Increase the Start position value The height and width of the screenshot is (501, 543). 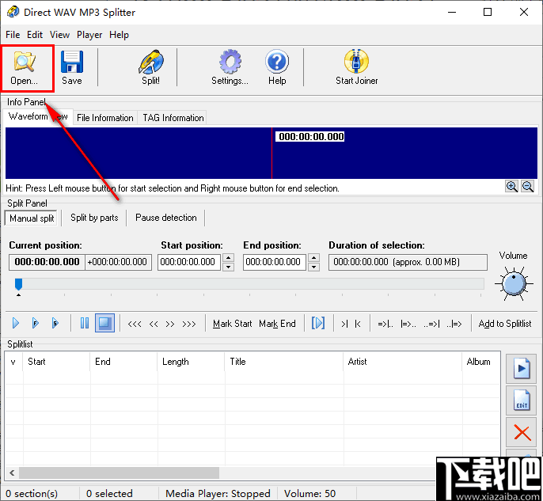(x=228, y=258)
